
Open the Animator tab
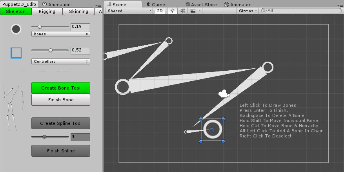237,5
